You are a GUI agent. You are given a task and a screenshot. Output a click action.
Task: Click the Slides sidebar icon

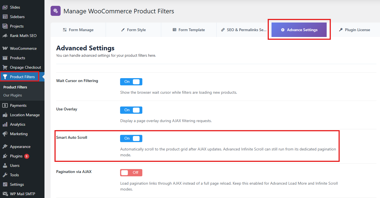pyautogui.click(x=5, y=7)
